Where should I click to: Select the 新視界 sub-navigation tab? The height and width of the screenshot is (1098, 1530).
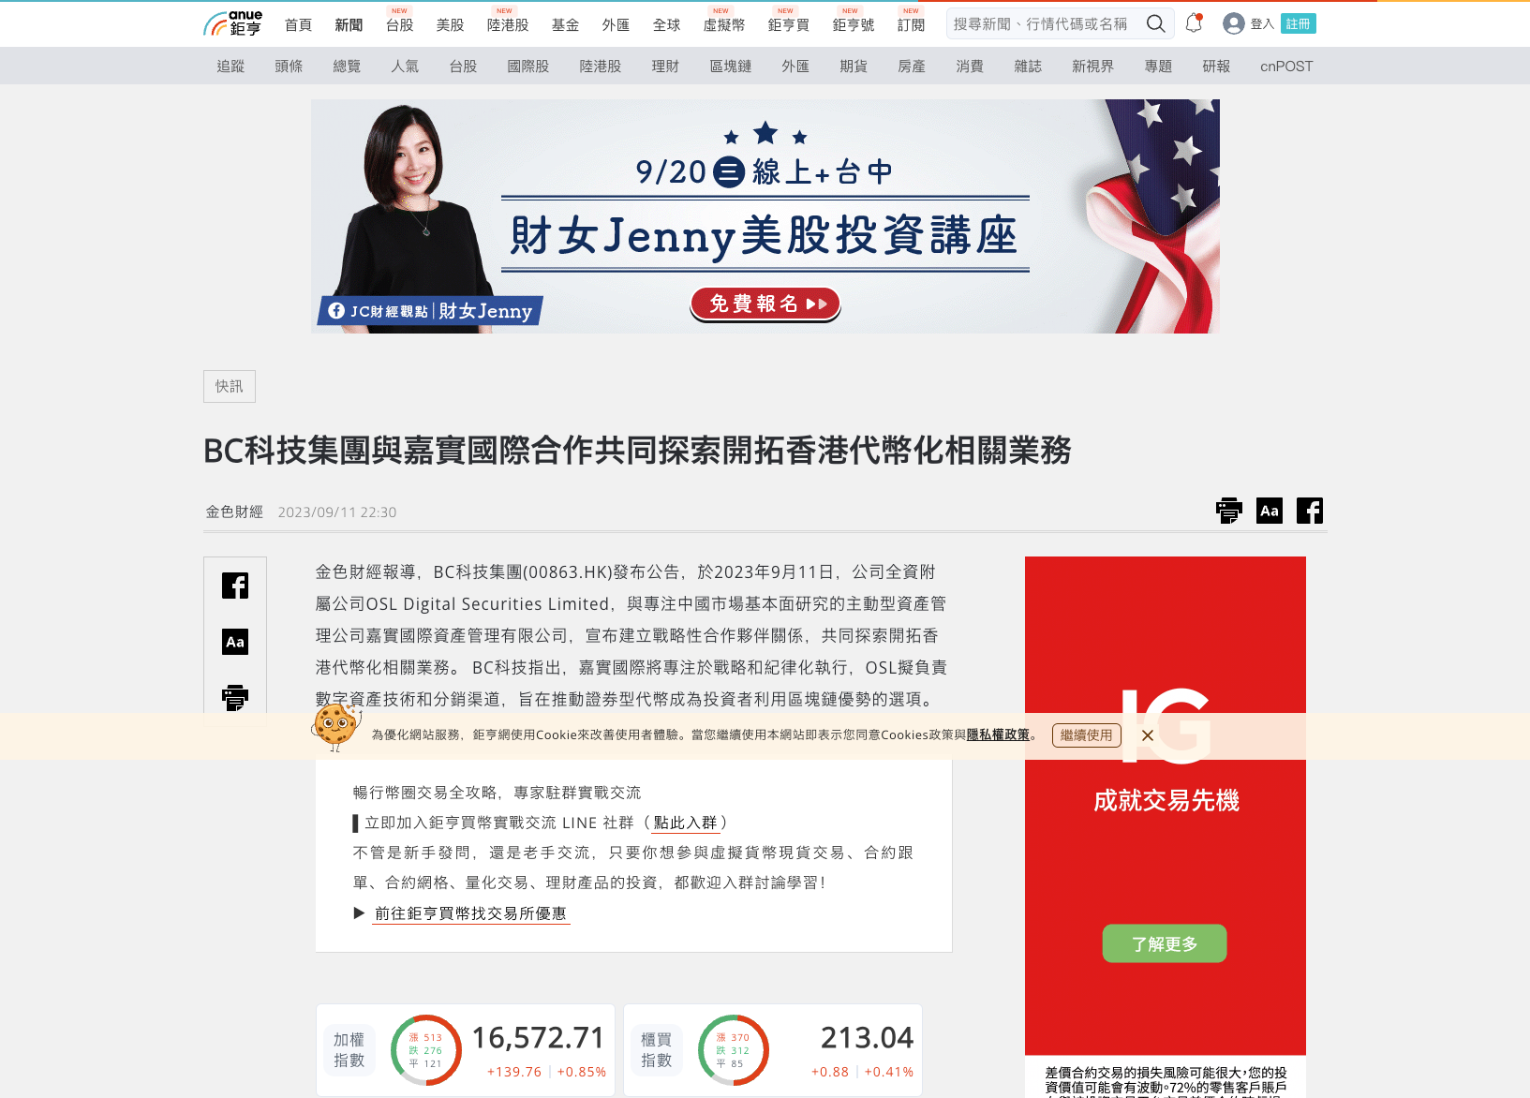click(1093, 67)
